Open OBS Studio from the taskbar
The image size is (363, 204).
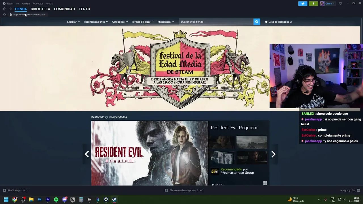[x=23, y=199]
